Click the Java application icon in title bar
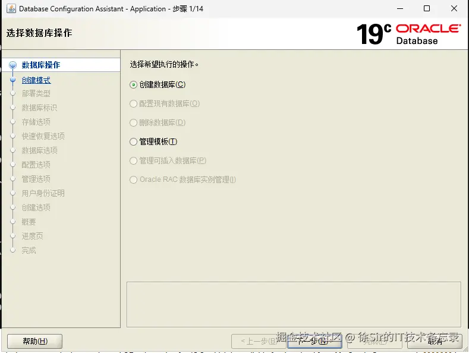The width and height of the screenshot is (469, 353). point(11,9)
